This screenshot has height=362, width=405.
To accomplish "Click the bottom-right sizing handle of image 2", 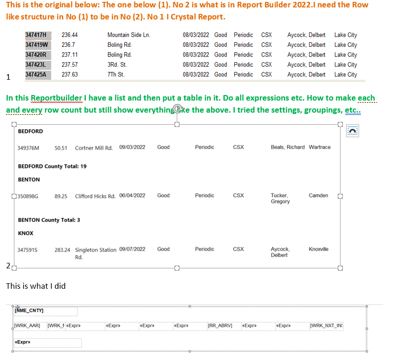I will click(340, 268).
